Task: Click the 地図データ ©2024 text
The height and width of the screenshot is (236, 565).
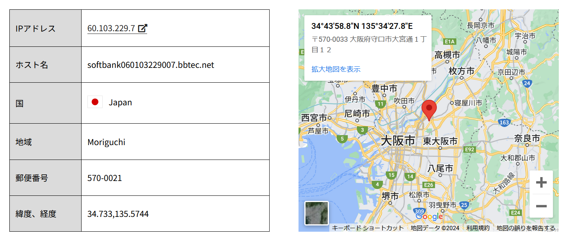Action: pos(435,228)
